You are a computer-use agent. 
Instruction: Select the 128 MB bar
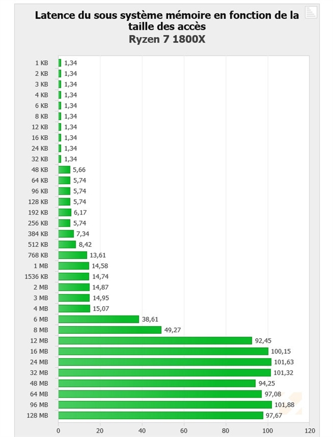pos(160,415)
